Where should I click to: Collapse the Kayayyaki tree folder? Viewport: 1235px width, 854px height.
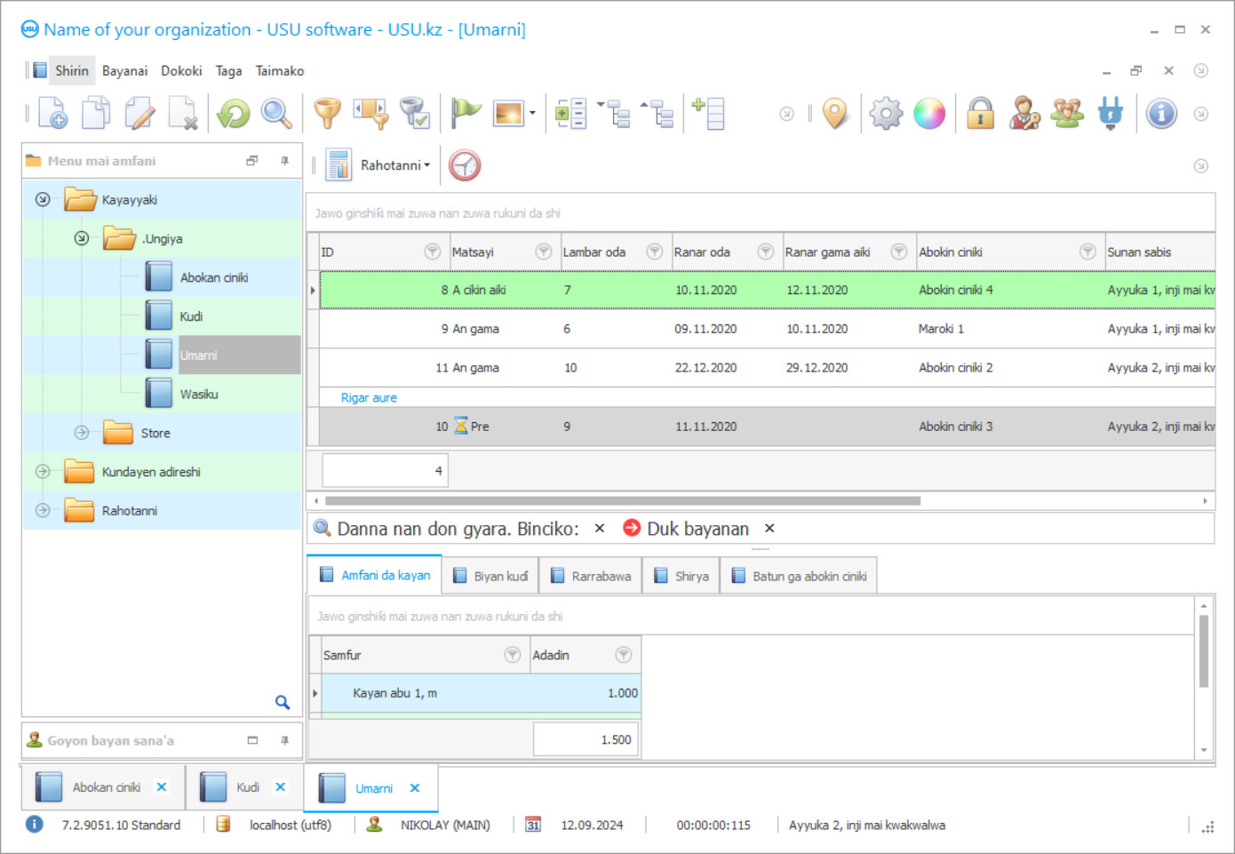pyautogui.click(x=43, y=199)
